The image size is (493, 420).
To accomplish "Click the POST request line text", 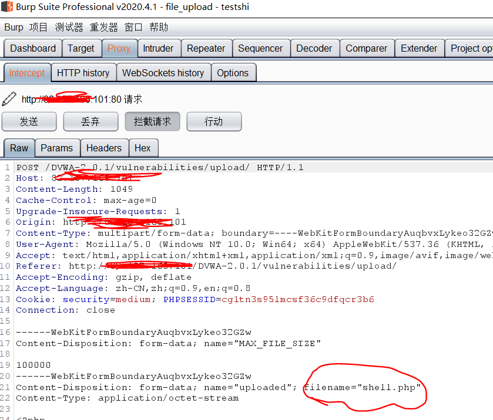I will pyautogui.click(x=160, y=167).
